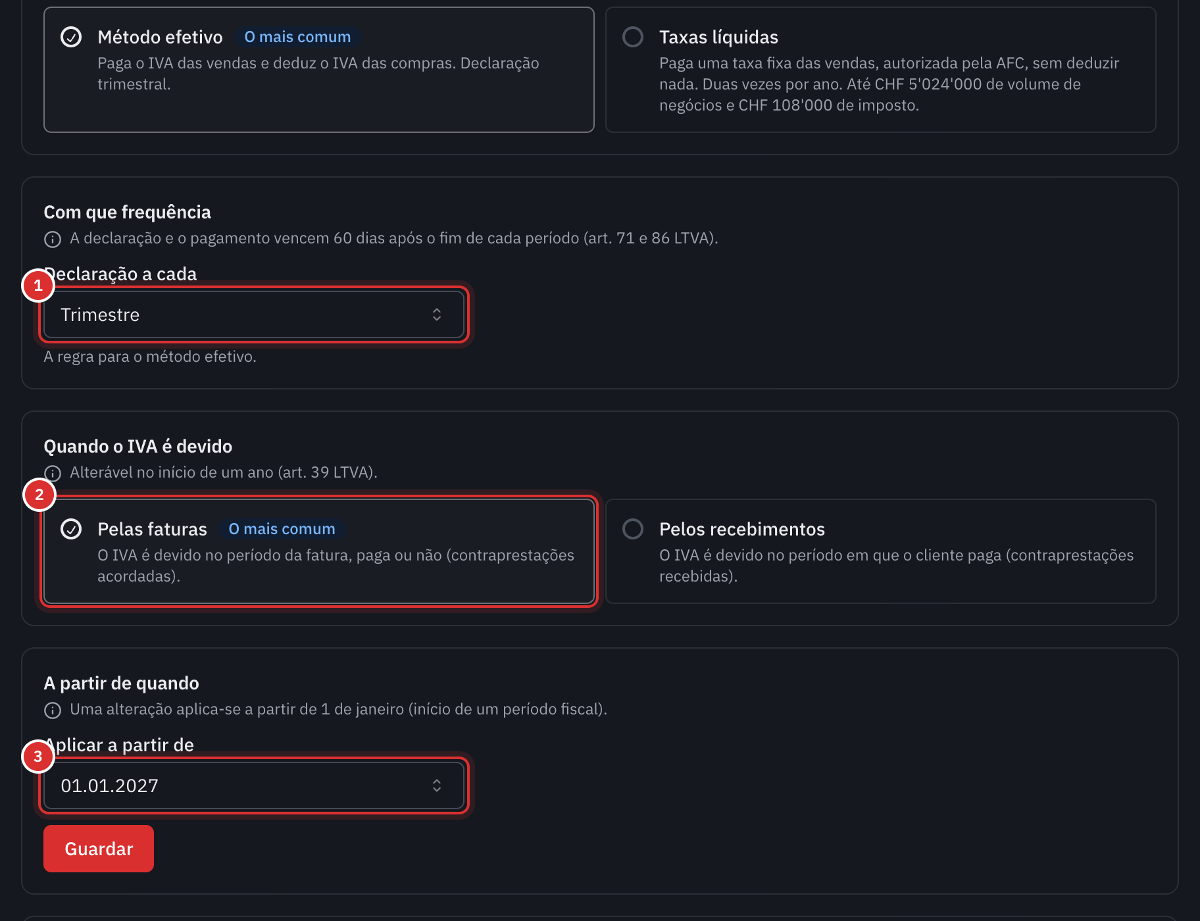Click the 'Com que frequência' heading
The image size is (1200, 921).
click(x=127, y=212)
